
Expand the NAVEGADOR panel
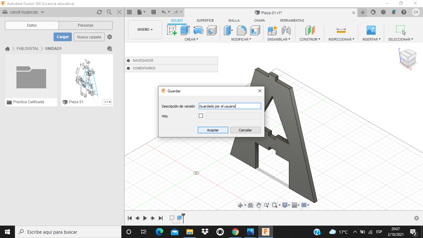[x=128, y=60]
